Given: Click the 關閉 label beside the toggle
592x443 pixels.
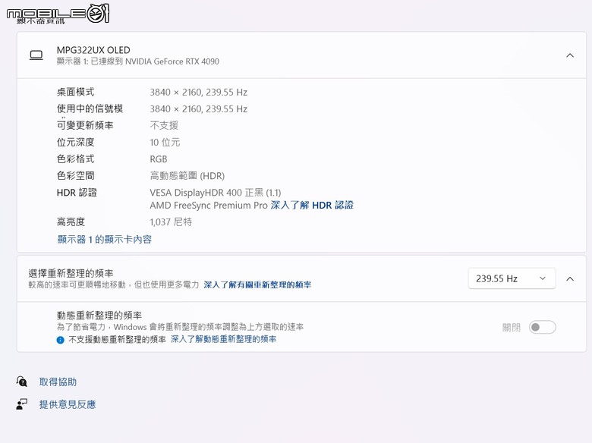Looking at the screenshot, I should point(512,328).
